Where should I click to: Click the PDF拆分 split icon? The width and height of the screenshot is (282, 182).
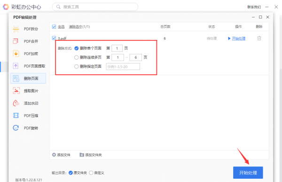16,29
